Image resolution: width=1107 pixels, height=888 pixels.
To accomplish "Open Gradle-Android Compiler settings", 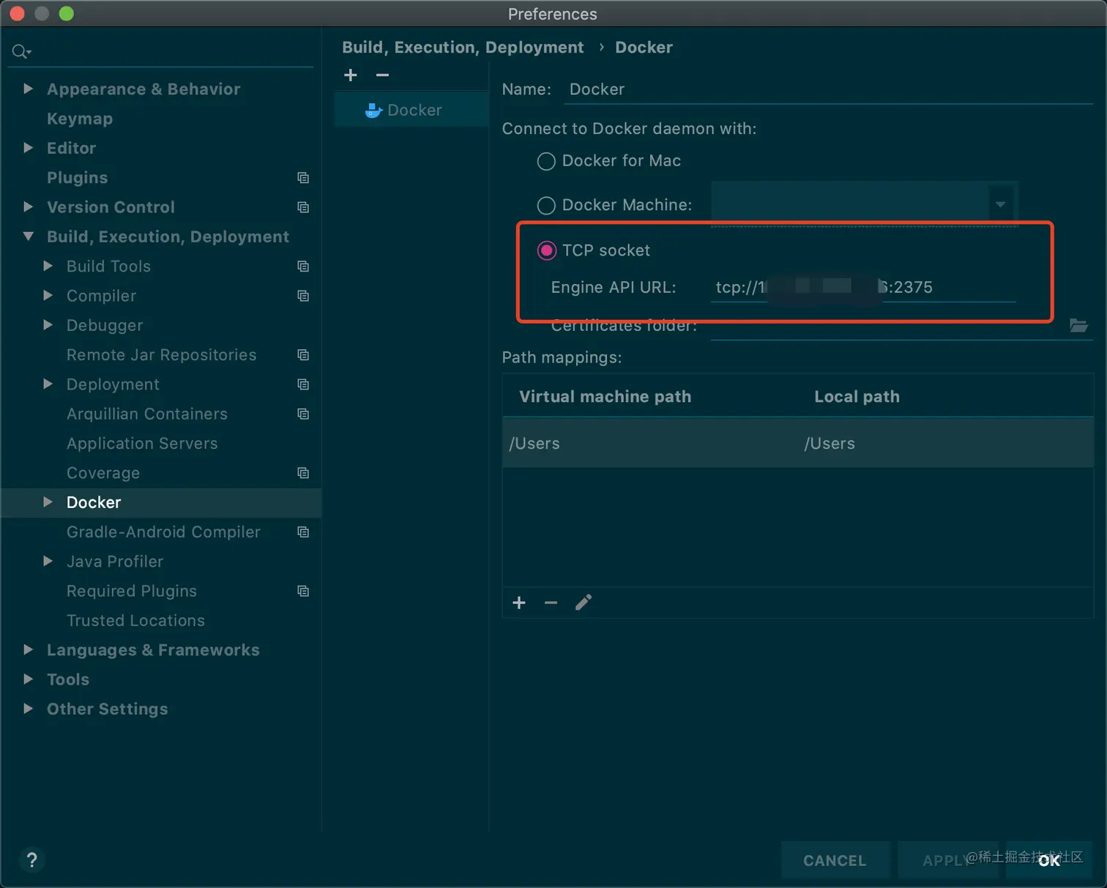I will click(163, 532).
